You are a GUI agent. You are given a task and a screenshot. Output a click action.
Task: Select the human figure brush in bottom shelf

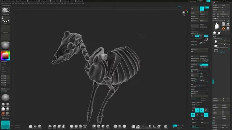click(x=64, y=126)
